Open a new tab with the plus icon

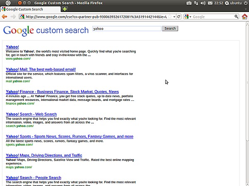[x=65, y=9]
